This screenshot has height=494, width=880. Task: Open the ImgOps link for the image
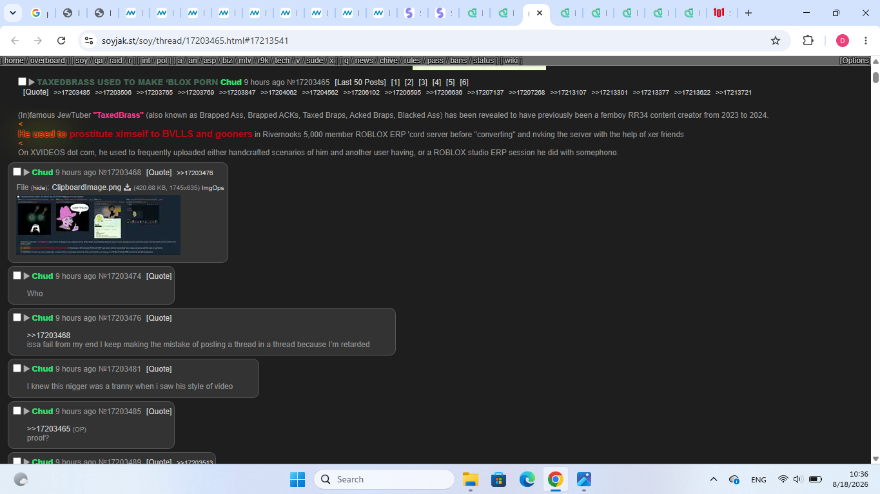pyautogui.click(x=213, y=188)
